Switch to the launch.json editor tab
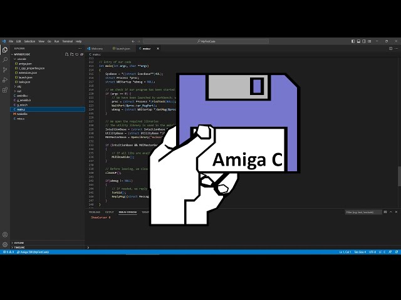The width and height of the screenshot is (401, 300). 122,49
